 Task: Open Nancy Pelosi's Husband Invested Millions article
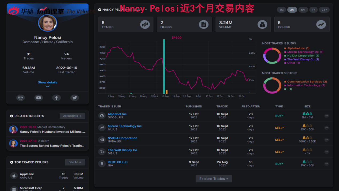52,132
